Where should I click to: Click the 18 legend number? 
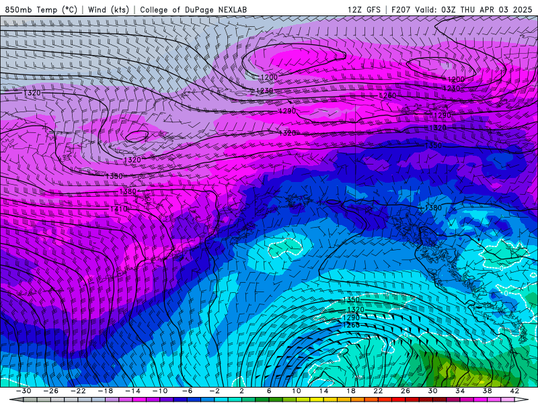click(350, 391)
